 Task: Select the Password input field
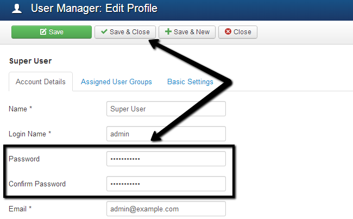click(x=166, y=159)
